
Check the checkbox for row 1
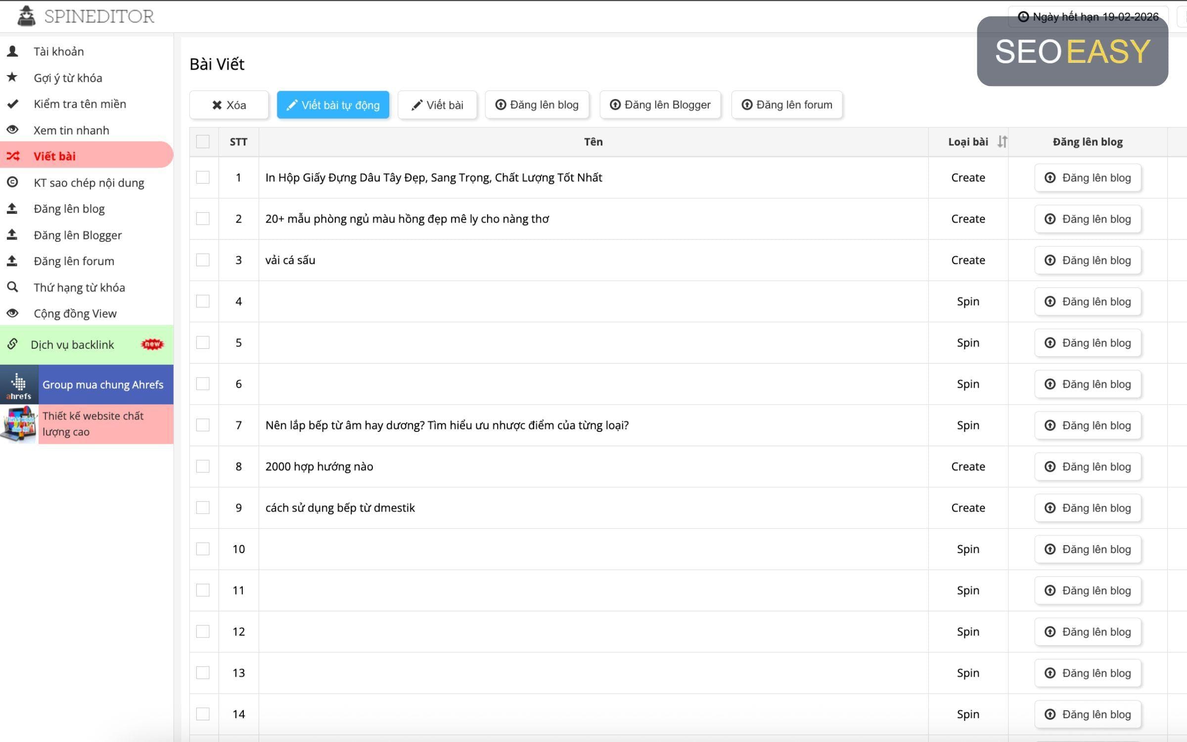tap(203, 178)
